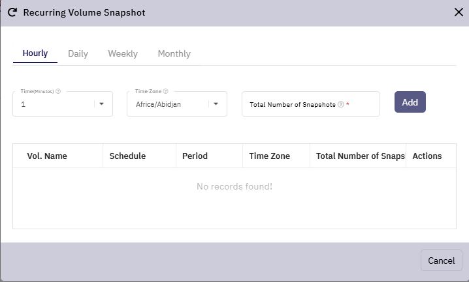The width and height of the screenshot is (469, 282).
Task: Expand the Time(Minutes) dropdown arrow
Action: [x=101, y=104]
